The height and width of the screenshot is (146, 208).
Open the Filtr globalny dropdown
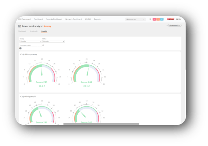coord(175,25)
